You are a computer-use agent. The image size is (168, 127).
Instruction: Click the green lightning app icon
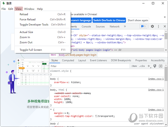[x=4, y=3]
